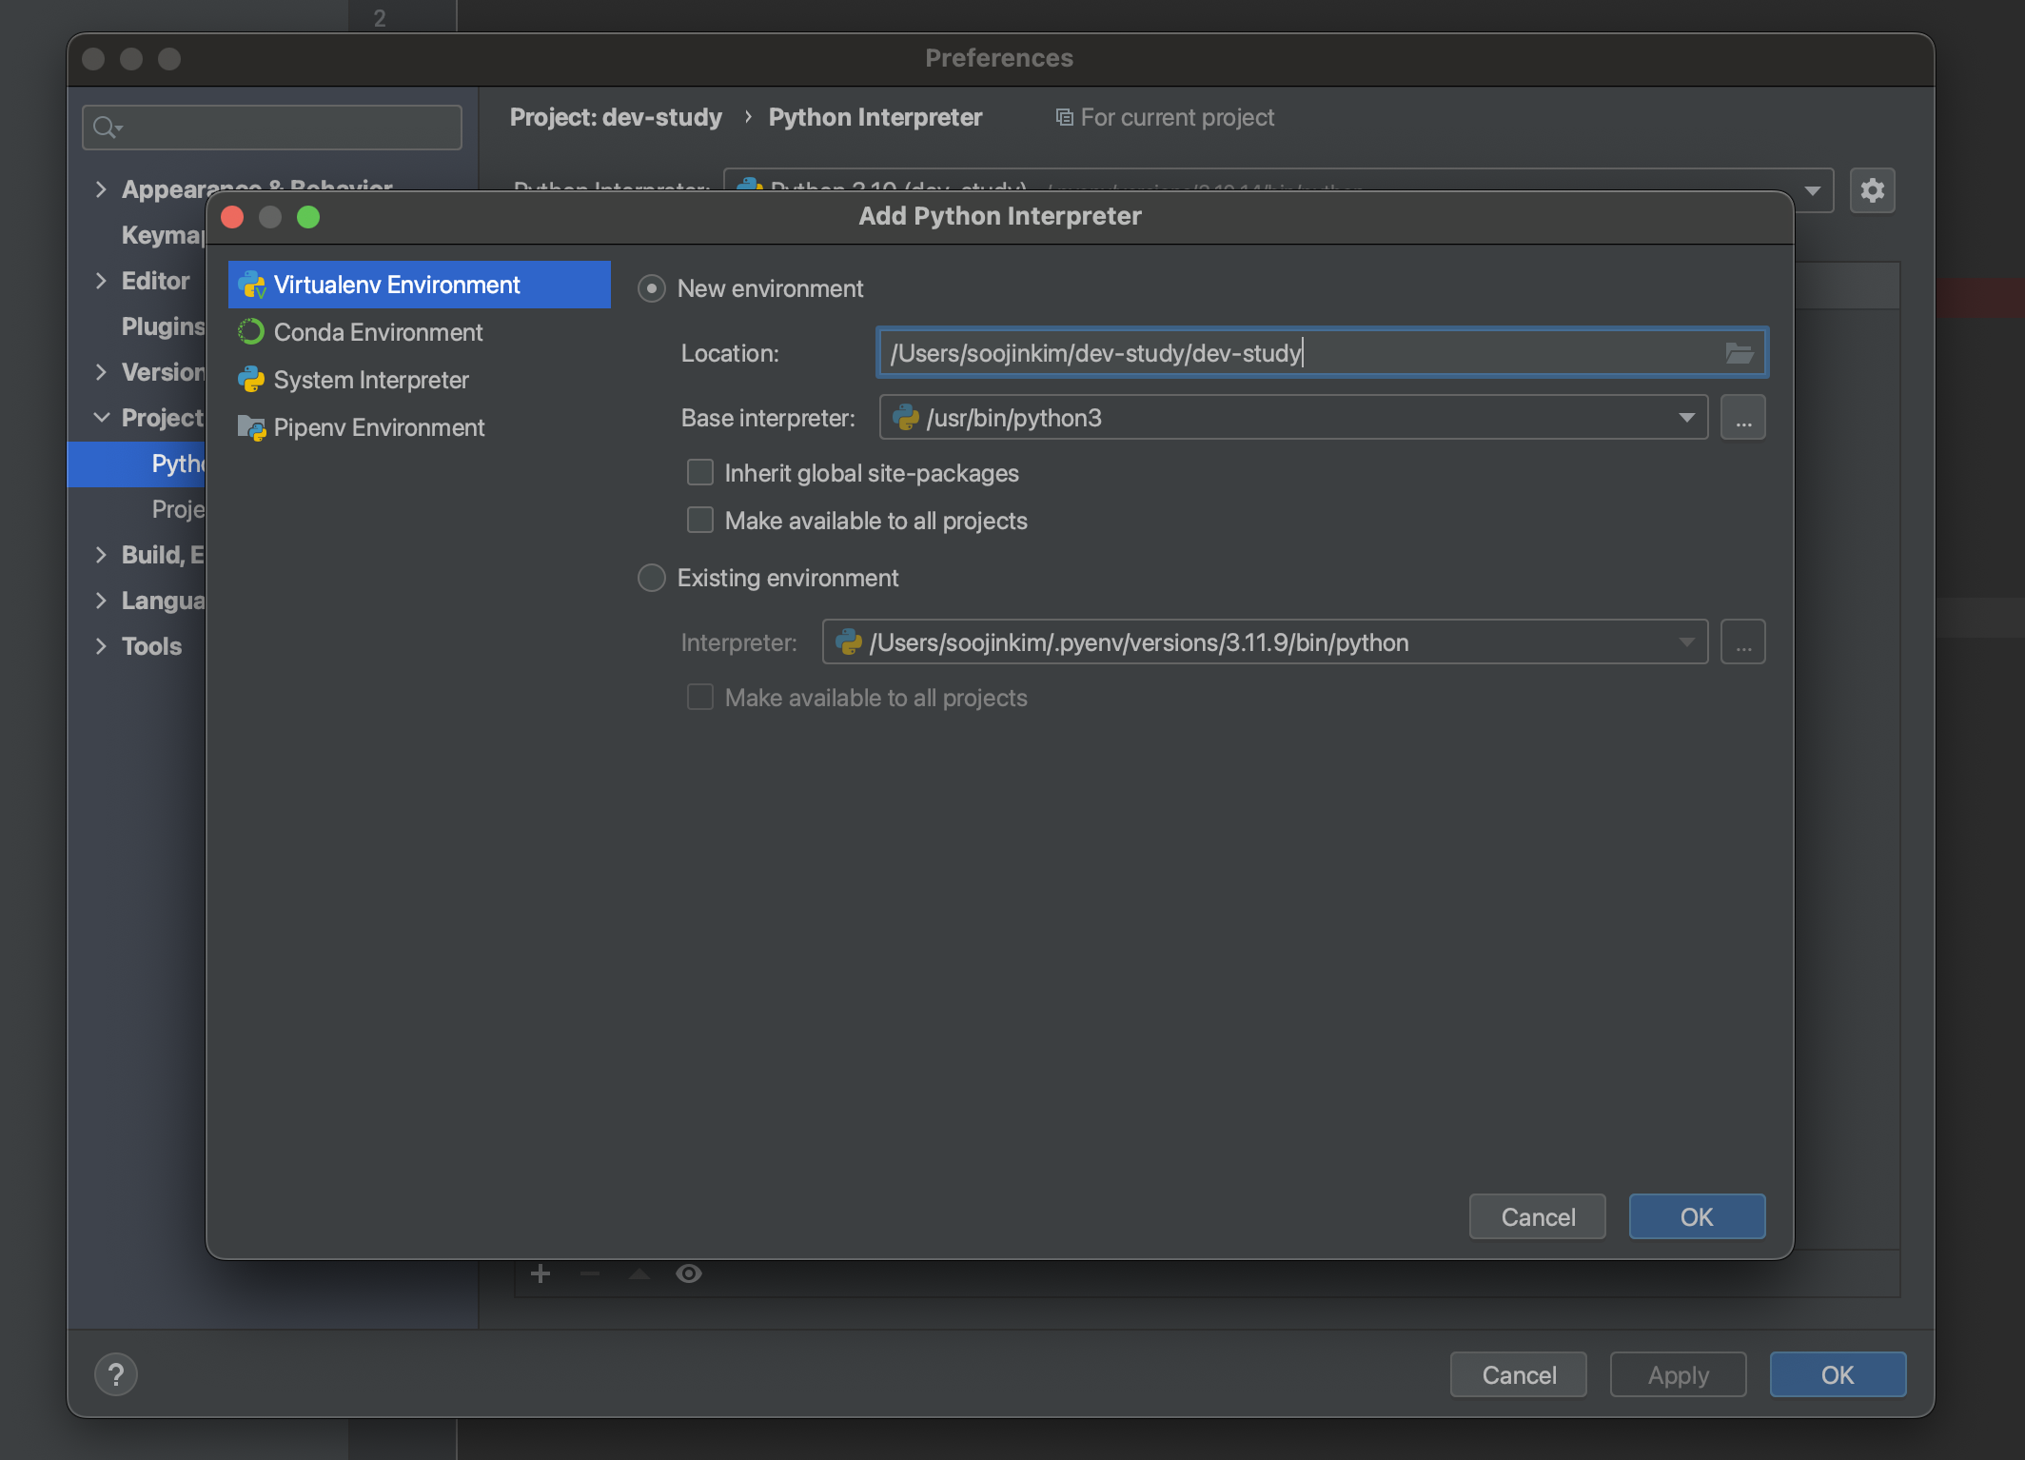Click the search magnifier icon in Preferences

pos(105,127)
